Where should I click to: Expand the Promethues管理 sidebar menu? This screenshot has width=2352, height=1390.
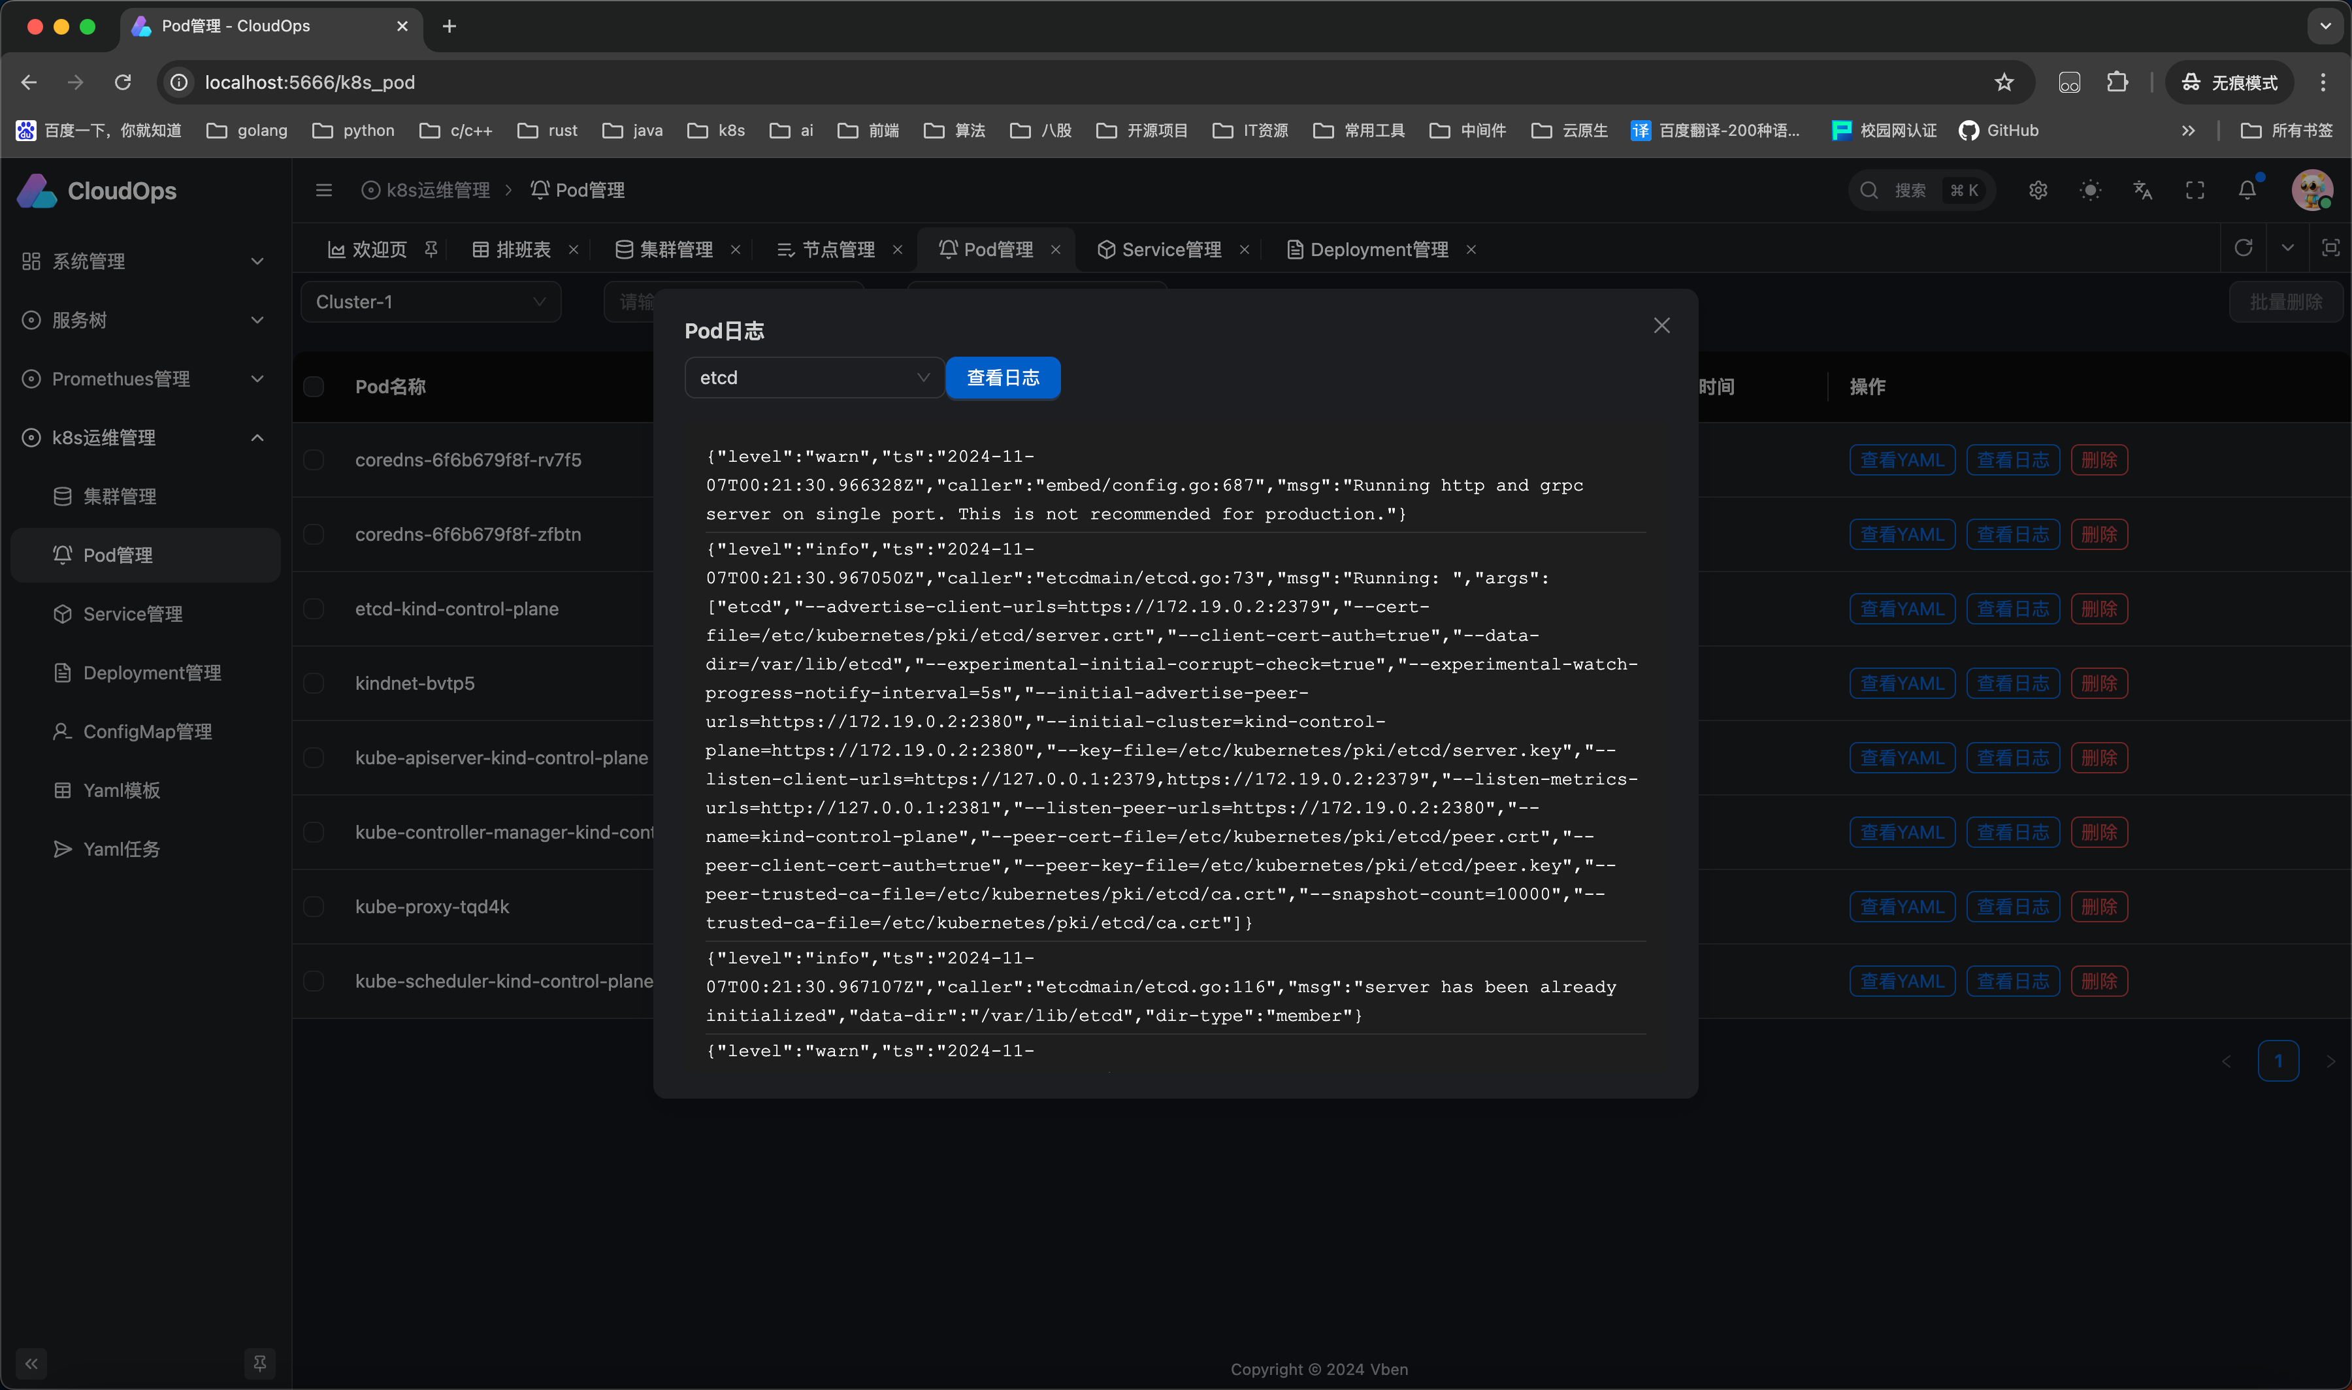145,378
